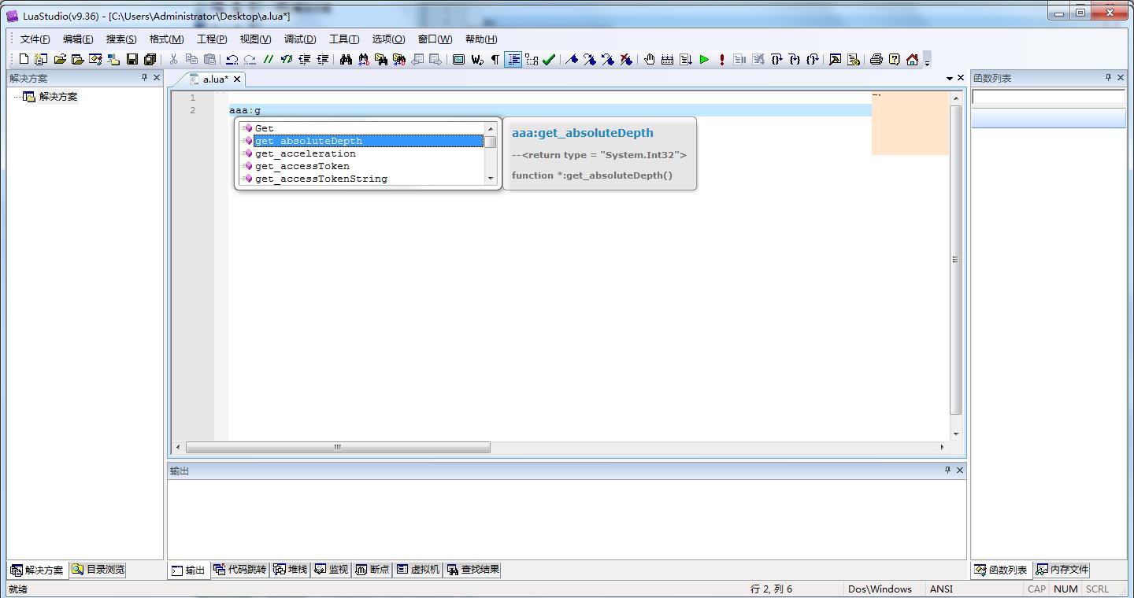Click the comment lines double-slash icon
1134x598 pixels.
pyautogui.click(x=269, y=59)
